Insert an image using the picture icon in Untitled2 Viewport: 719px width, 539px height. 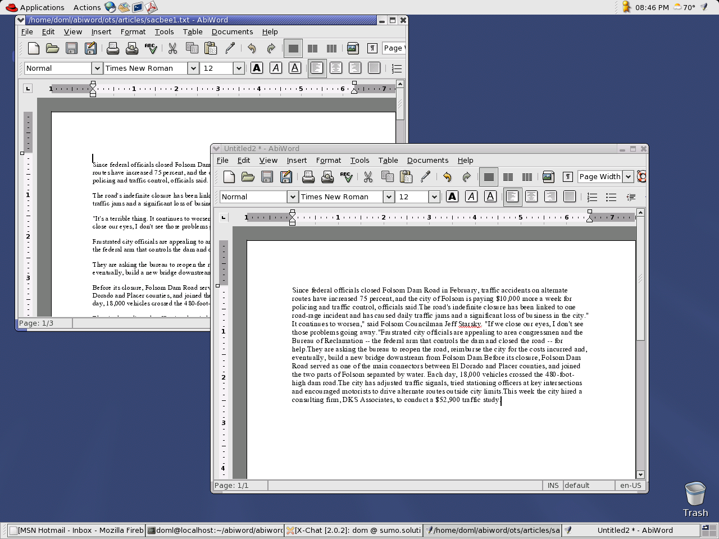click(x=548, y=177)
